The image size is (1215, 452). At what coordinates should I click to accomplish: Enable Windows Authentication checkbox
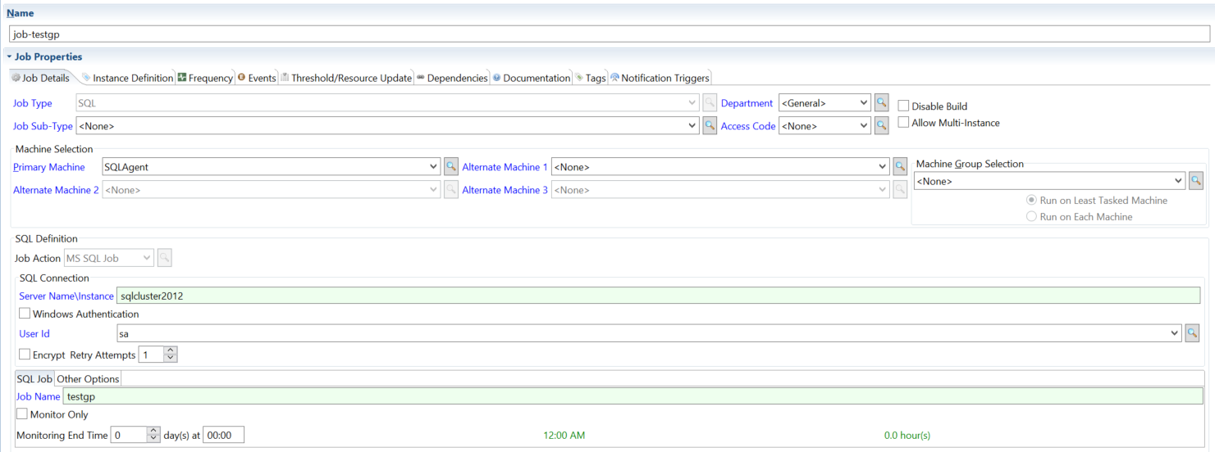(25, 314)
